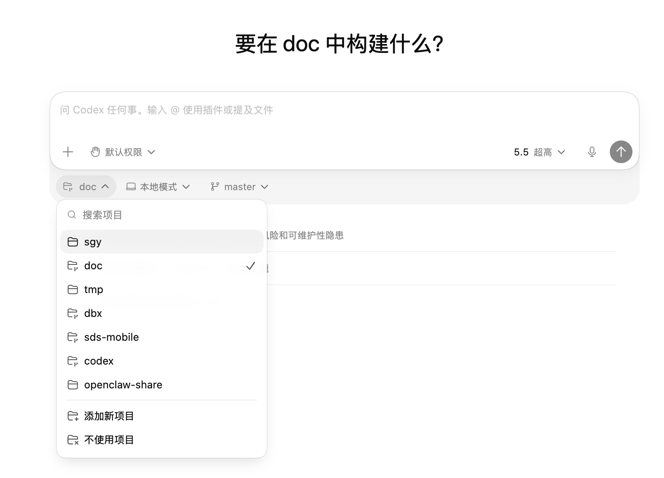Image resolution: width=664 pixels, height=478 pixels.
Task: Click the magnifier icon in the project search field
Action: [72, 215]
